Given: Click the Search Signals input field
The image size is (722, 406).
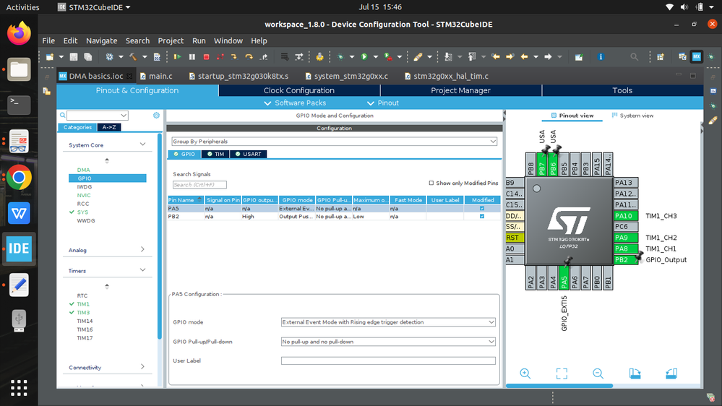Looking at the screenshot, I should point(199,185).
